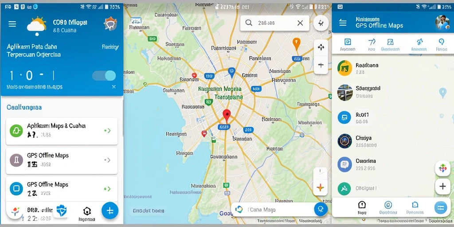454x227 pixels.
Task: Open the "Aplikasm Maps & Cuaha" card
Action: coord(62,131)
